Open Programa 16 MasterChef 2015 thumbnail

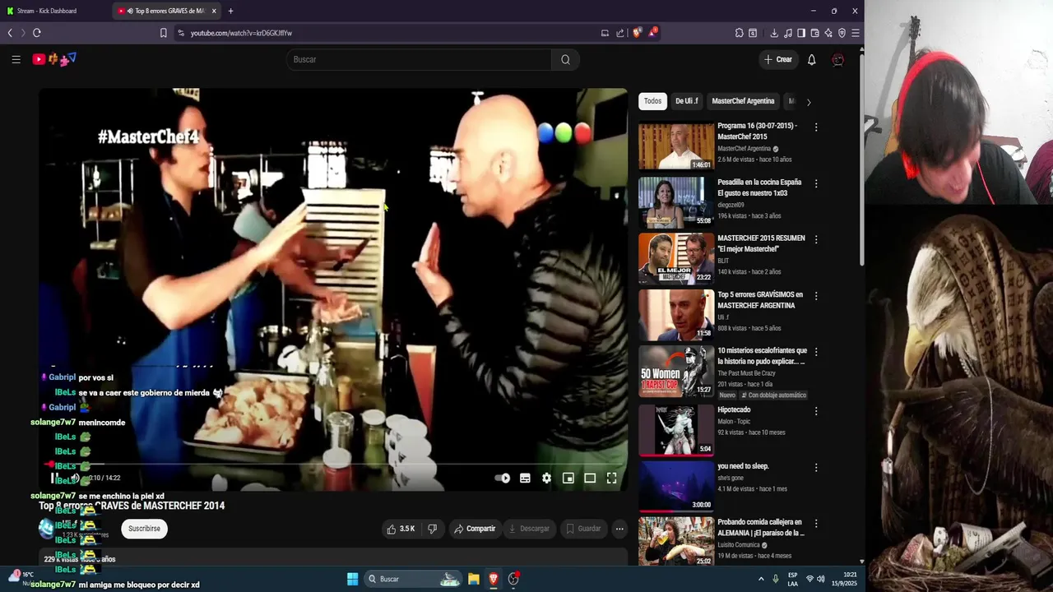(676, 146)
